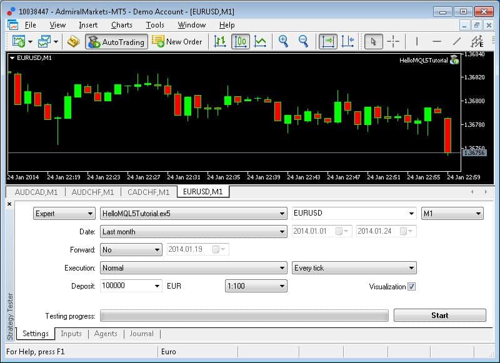Screen dimensions: 500x363
Task: Expand the new chart dropdown arrow
Action: click(x=30, y=42)
